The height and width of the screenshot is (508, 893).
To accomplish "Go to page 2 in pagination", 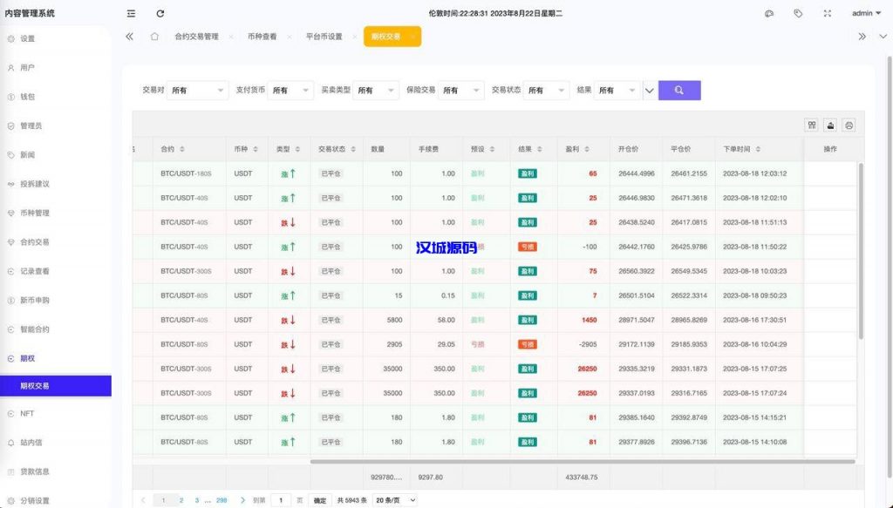I will 181,499.
